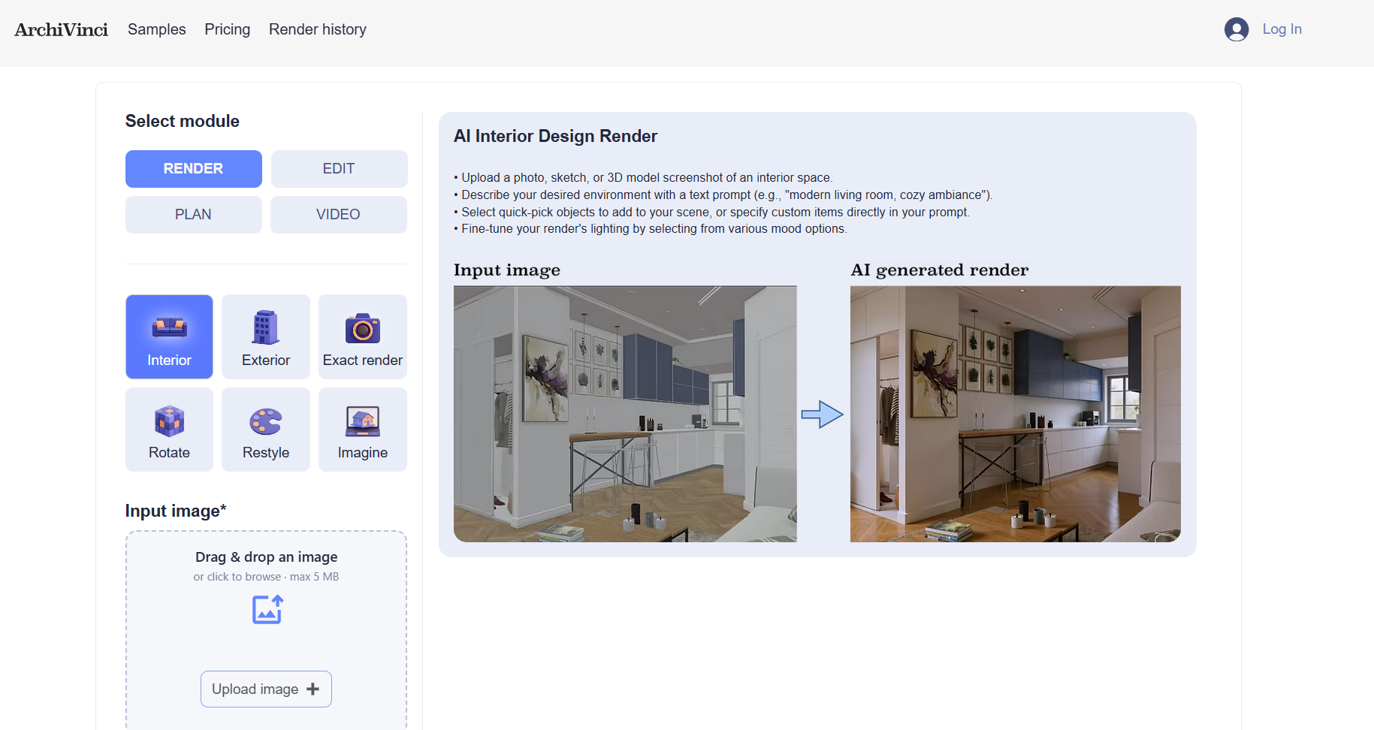Switch to the PLAN module
The image size is (1374, 730).
193,215
